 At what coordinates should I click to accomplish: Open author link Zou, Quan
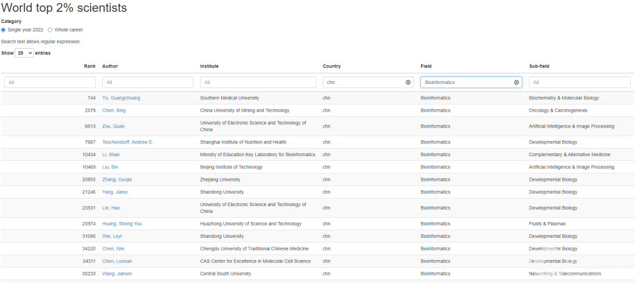click(x=113, y=126)
